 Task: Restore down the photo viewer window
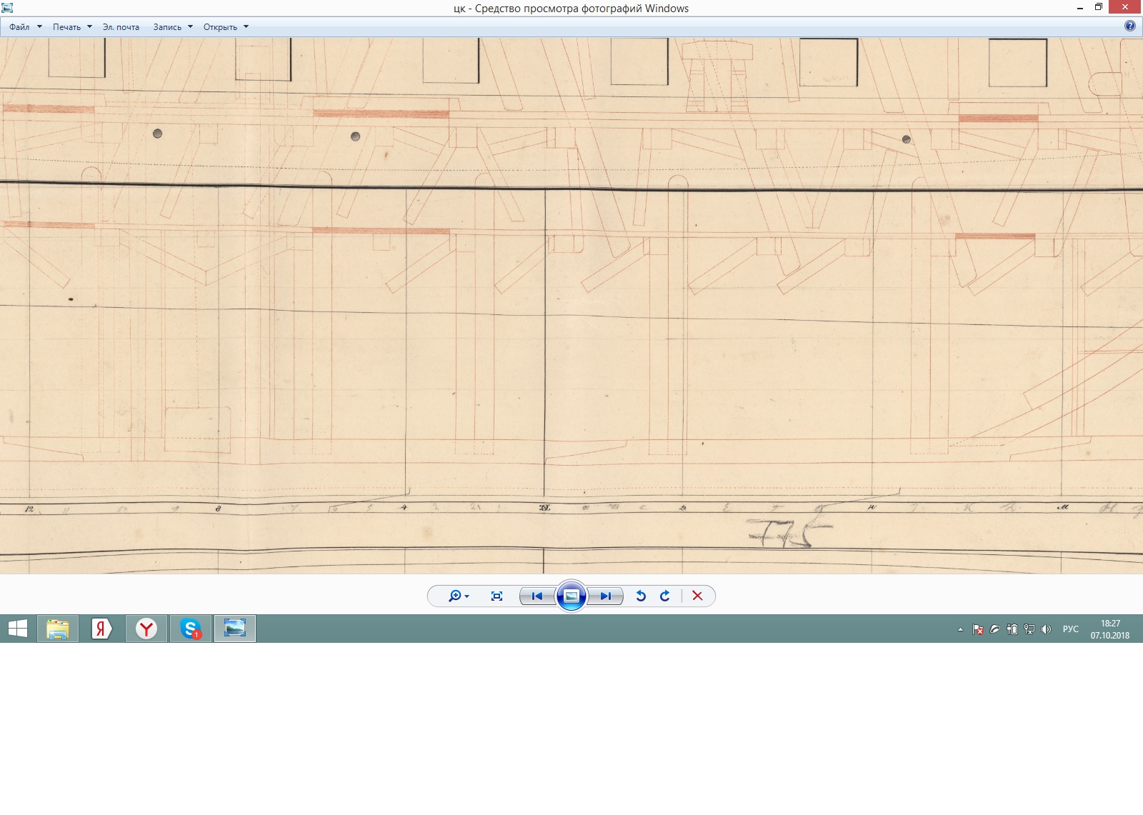[x=1099, y=8]
